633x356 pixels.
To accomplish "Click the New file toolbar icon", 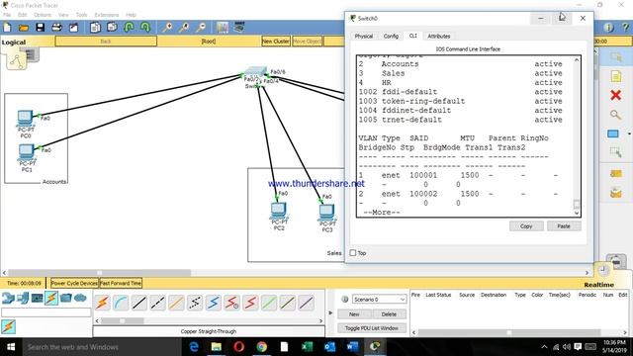I will [x=7, y=28].
